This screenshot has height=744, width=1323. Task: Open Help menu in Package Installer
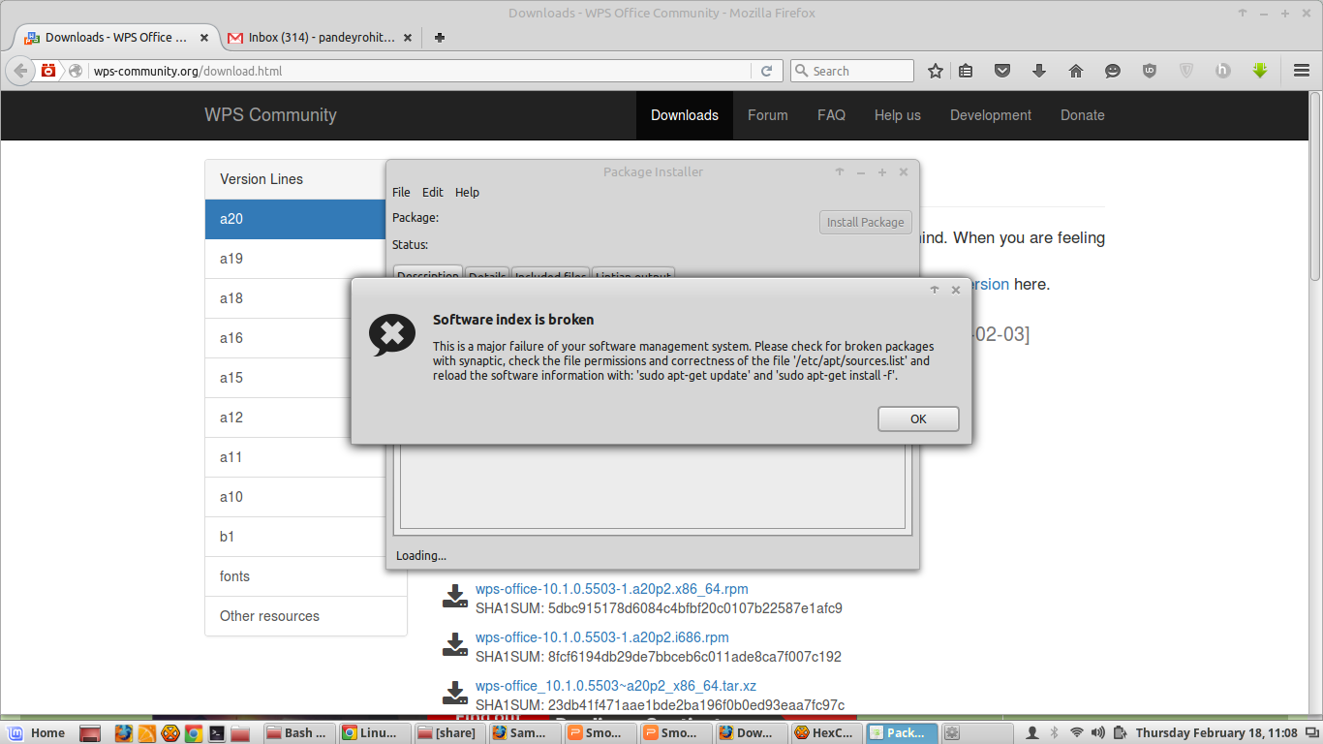point(467,192)
